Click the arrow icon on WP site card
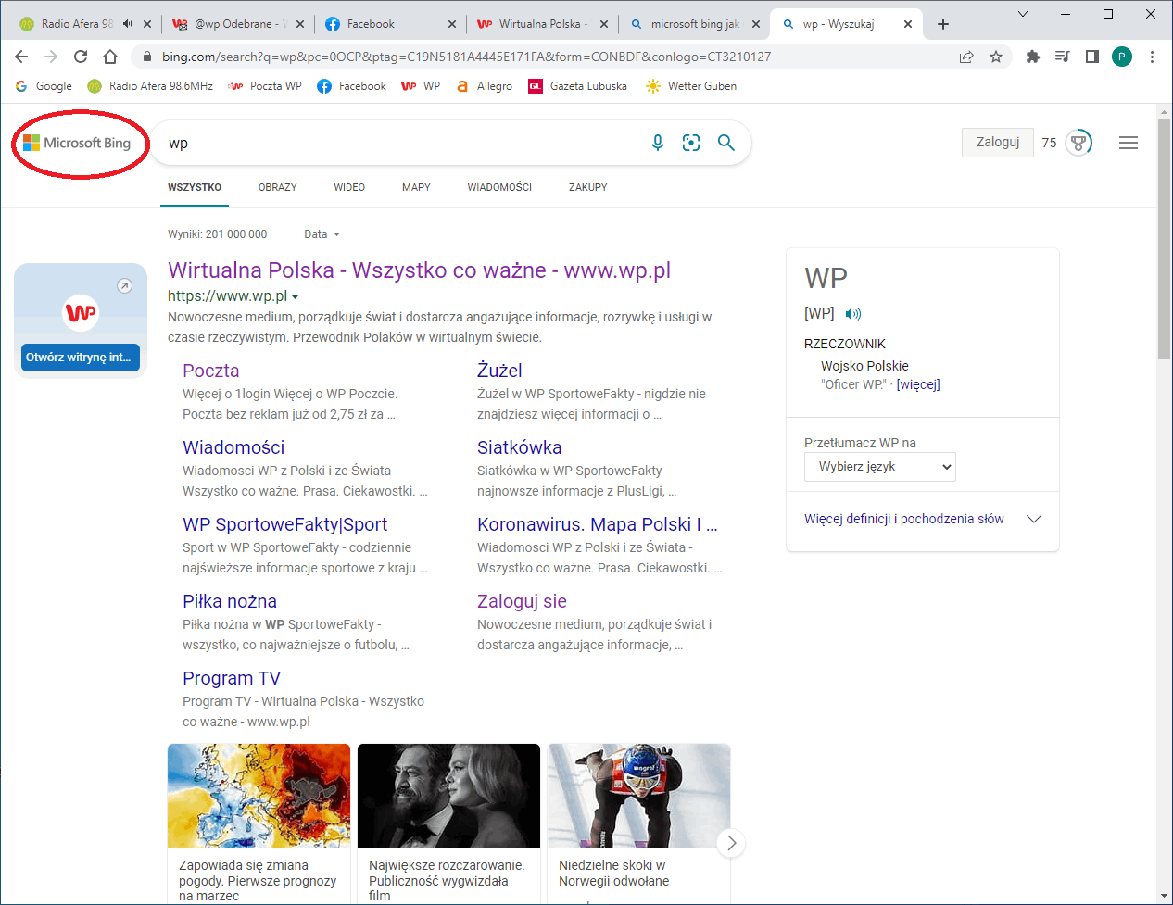Viewport: 1173px width, 905px height. click(124, 286)
